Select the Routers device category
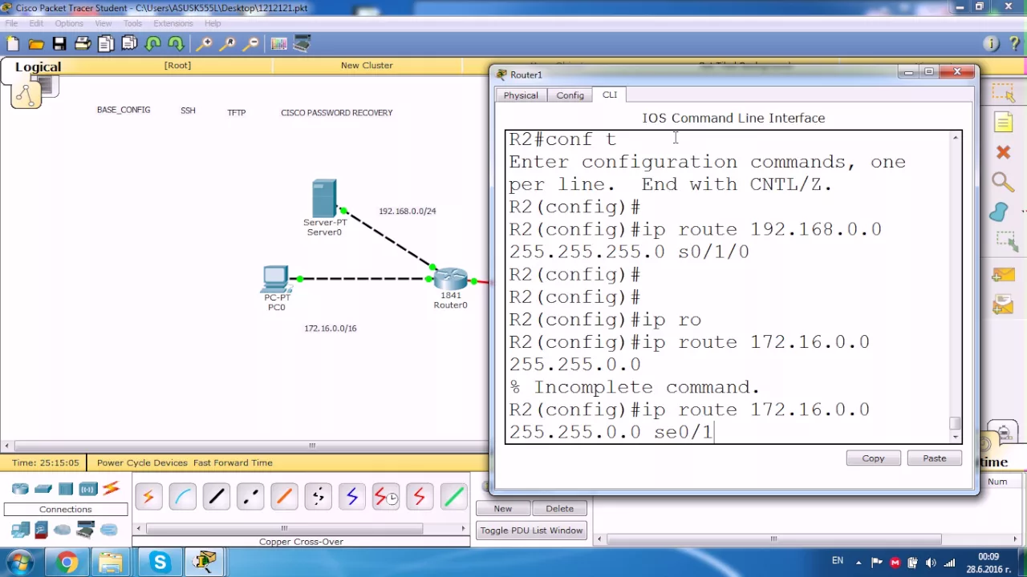Viewport: 1027px width, 577px height. (20, 489)
